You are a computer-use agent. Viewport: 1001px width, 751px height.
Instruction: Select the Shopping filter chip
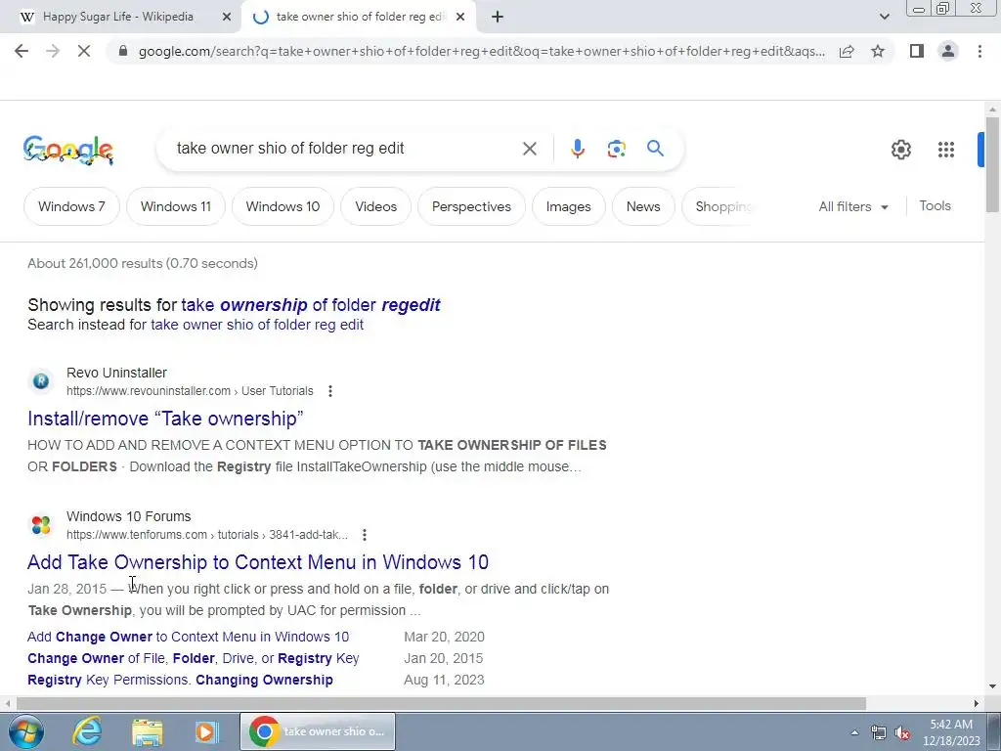720,206
